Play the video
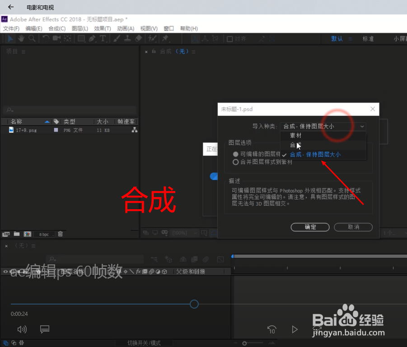The image size is (407, 347). 295,329
